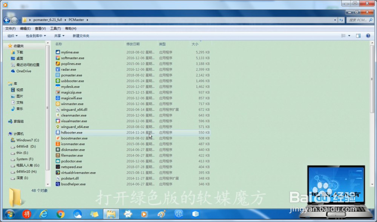Viewport: 377px width, 222px height.
Task: Select cleanmaster.exe icon
Action: pos(58,115)
